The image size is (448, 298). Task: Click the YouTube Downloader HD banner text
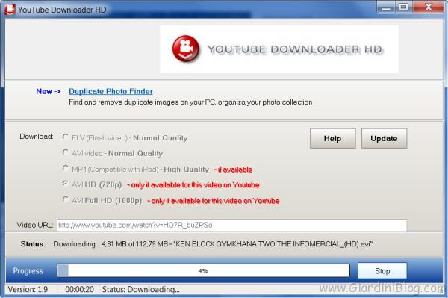(295, 49)
